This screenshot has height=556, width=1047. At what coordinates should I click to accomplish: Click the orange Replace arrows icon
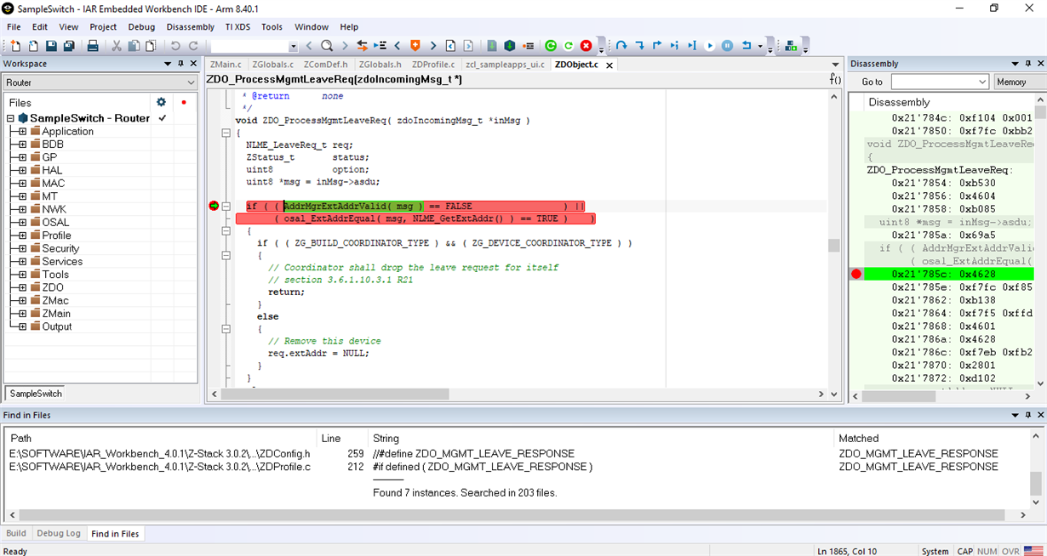(x=363, y=46)
